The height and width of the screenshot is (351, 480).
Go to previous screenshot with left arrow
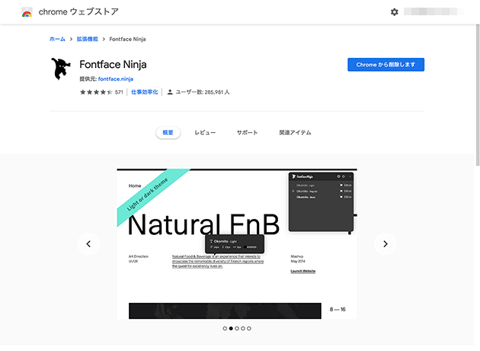pyautogui.click(x=88, y=244)
